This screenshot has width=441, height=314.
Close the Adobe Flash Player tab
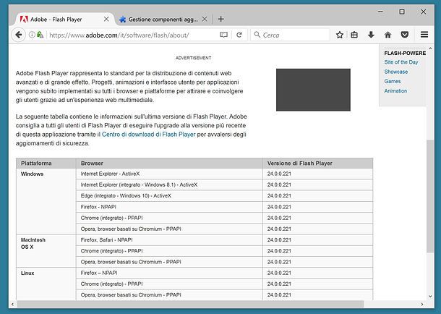106,18
